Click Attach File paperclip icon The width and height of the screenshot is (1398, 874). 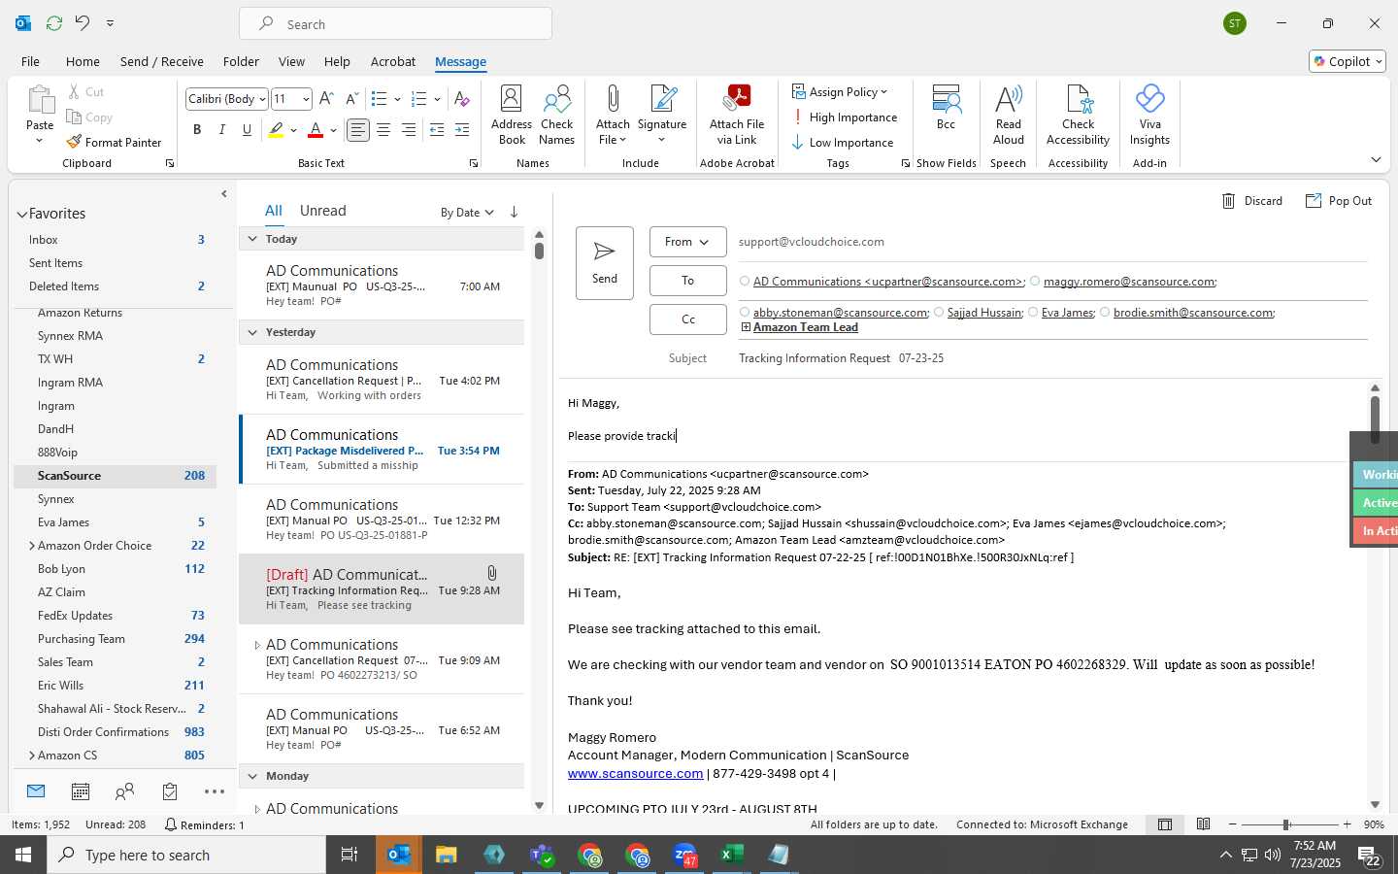coord(613,99)
